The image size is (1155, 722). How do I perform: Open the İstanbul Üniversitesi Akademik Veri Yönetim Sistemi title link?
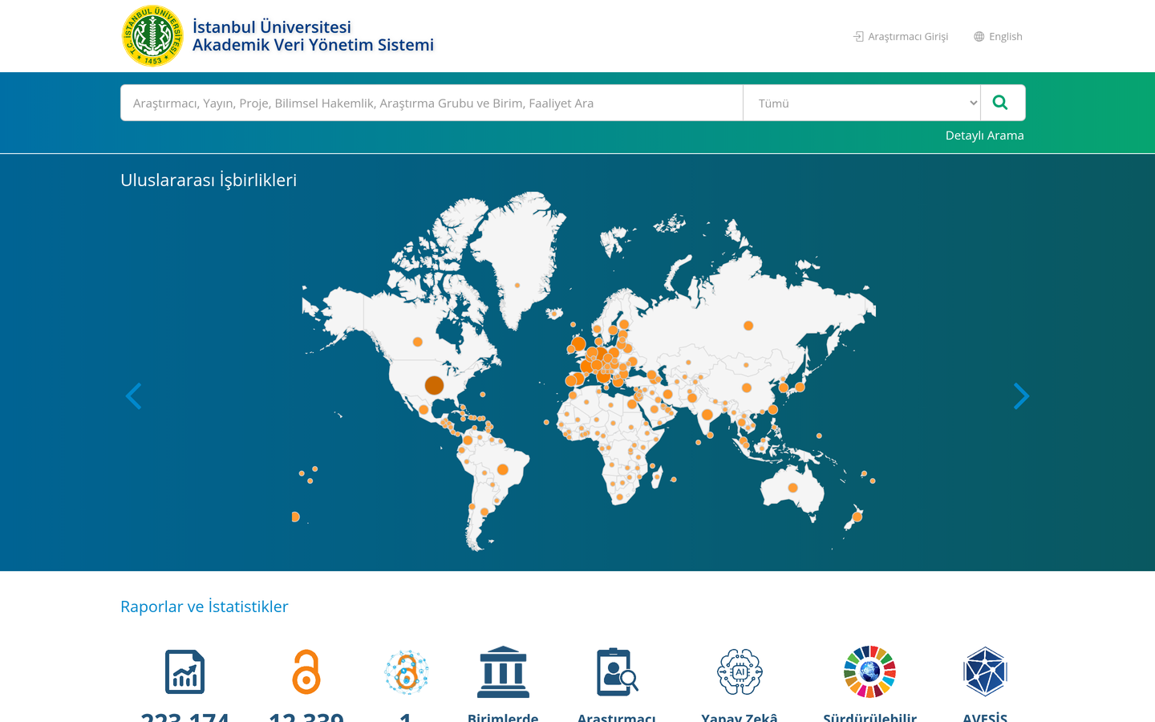pyautogui.click(x=313, y=36)
